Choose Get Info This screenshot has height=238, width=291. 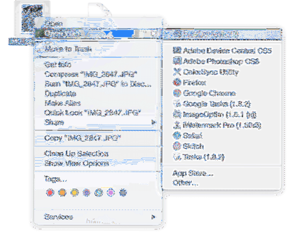point(58,64)
